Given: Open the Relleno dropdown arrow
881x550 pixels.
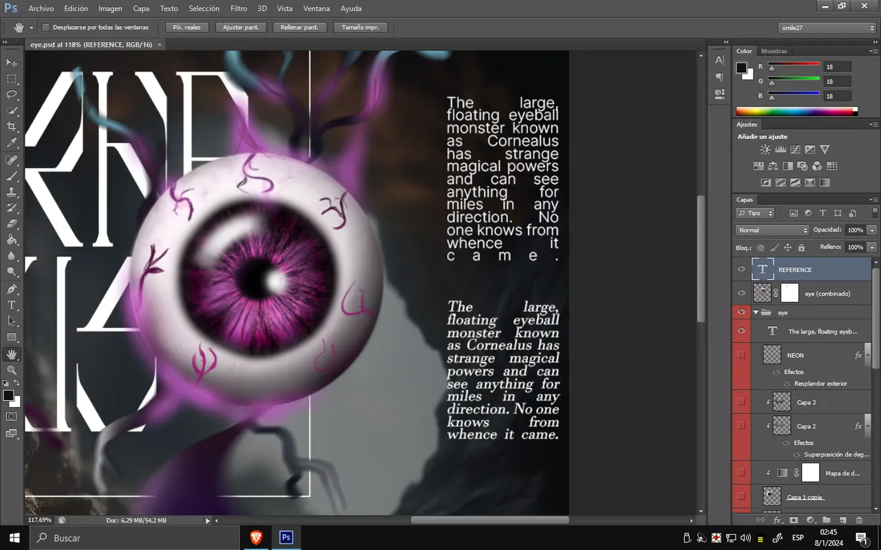Looking at the screenshot, I should click(872, 247).
